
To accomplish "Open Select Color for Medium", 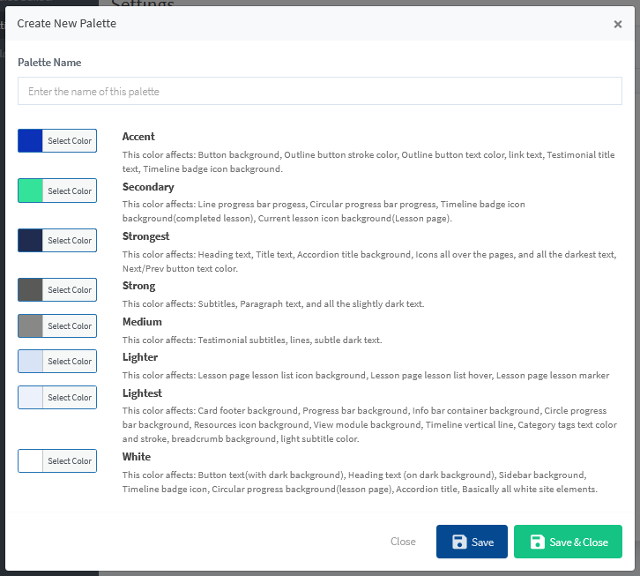I will pyautogui.click(x=70, y=325).
